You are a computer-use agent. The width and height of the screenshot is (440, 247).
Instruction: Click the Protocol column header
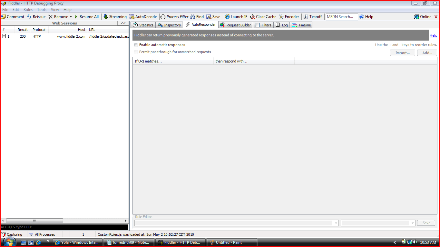[39, 30]
